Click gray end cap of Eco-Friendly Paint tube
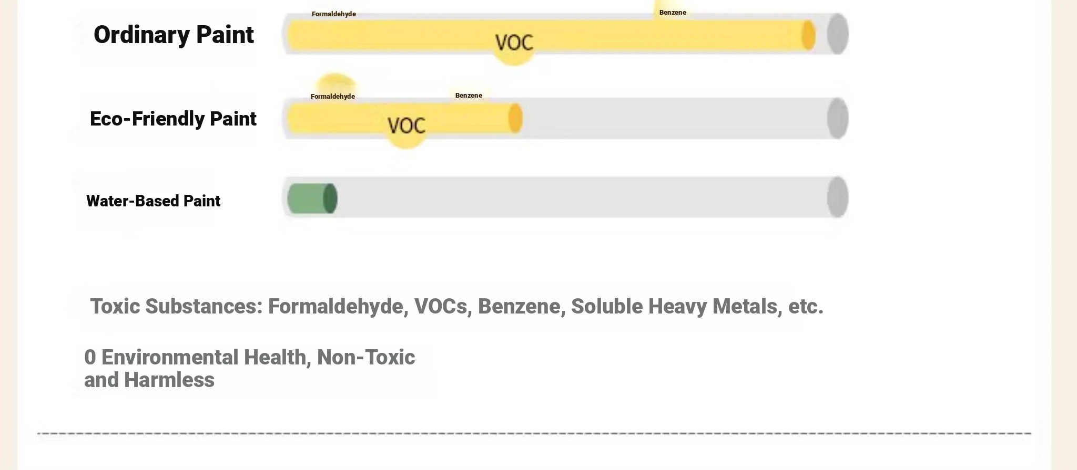 point(838,119)
